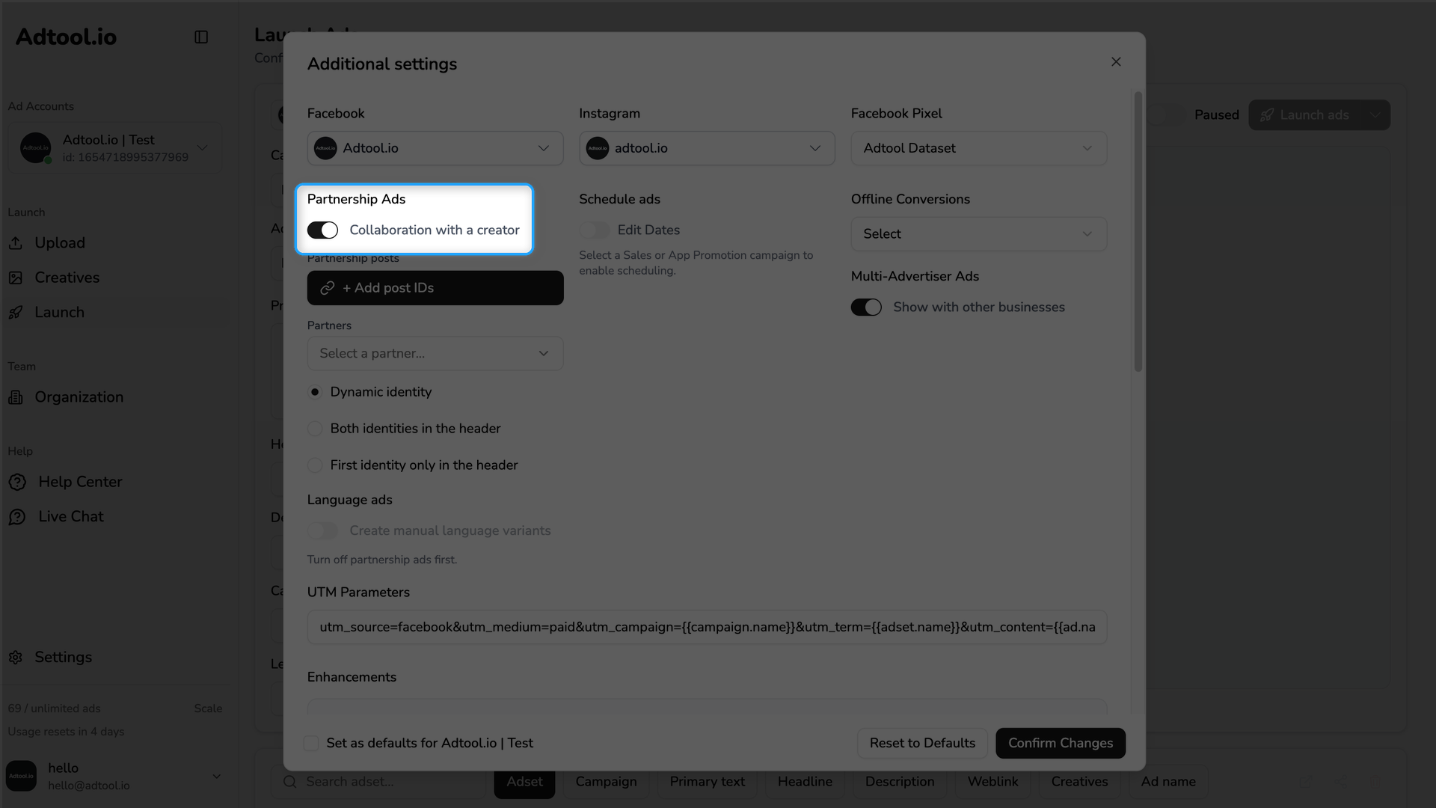Open the Facebook page dropdown
The height and width of the screenshot is (808, 1436).
[435, 148]
